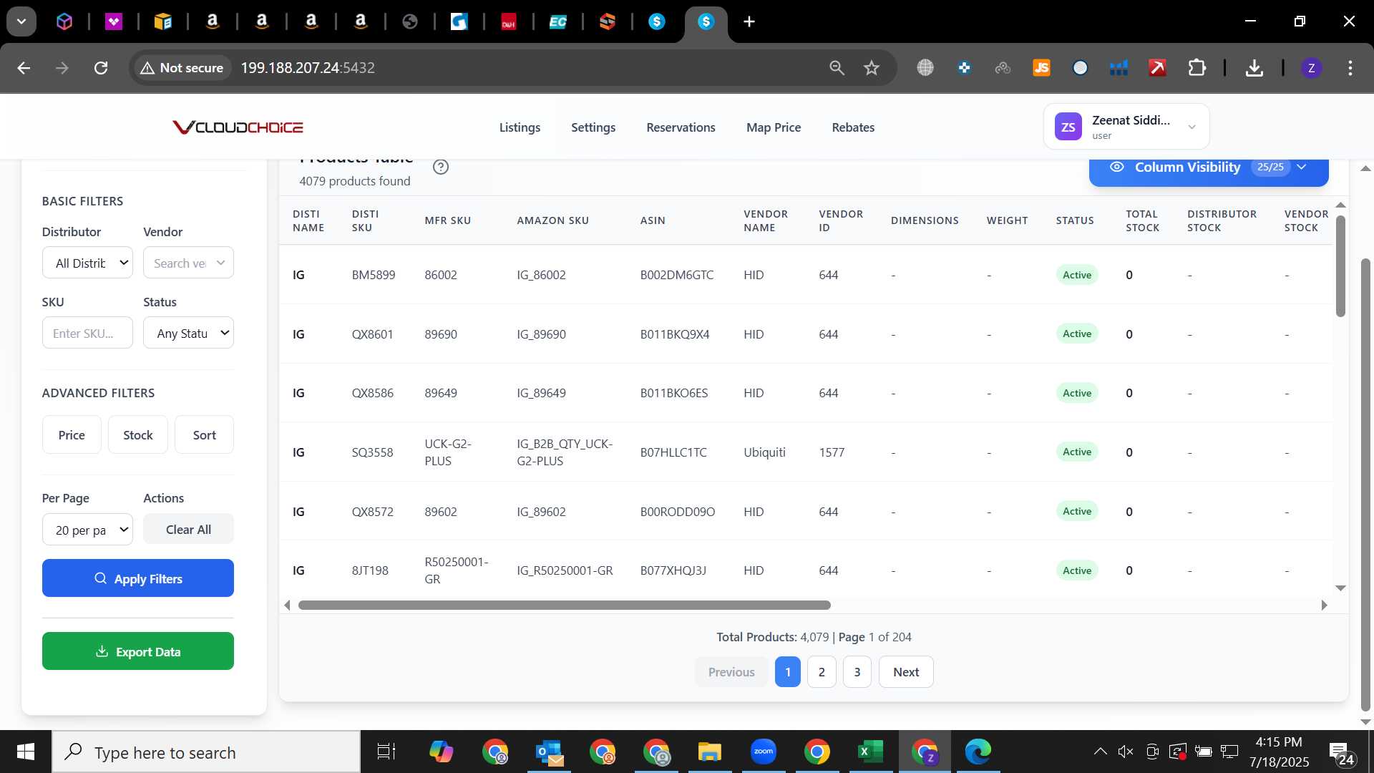
Task: Click the table scroll-right arrow
Action: click(x=1324, y=606)
